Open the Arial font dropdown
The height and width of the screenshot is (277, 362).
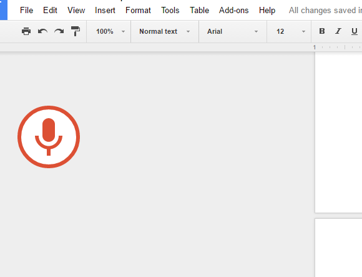232,31
